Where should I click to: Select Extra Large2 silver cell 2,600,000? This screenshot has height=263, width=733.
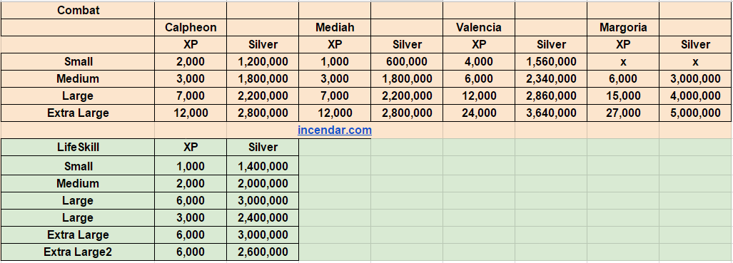263,252
